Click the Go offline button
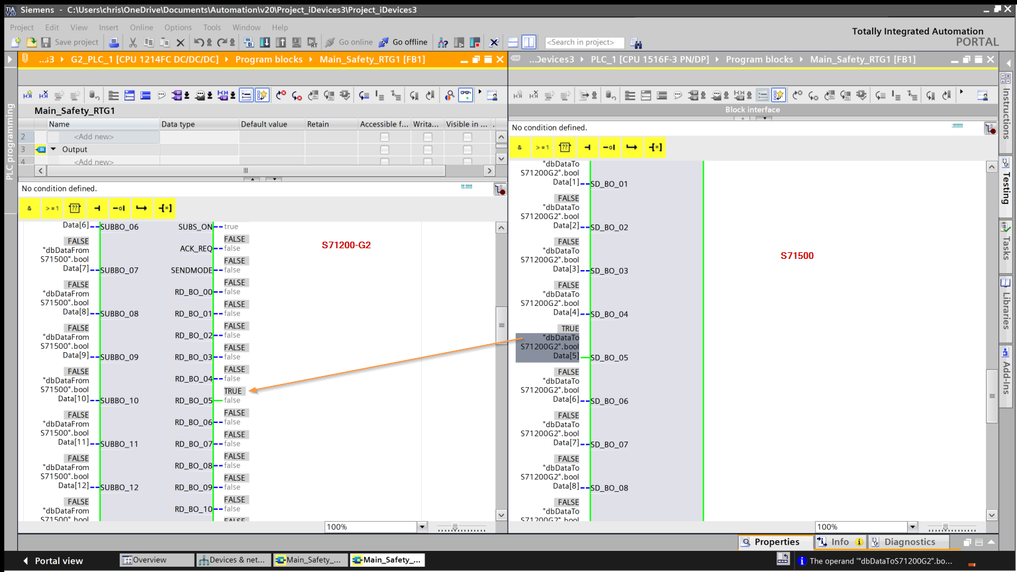The height and width of the screenshot is (572, 1017). (x=403, y=42)
